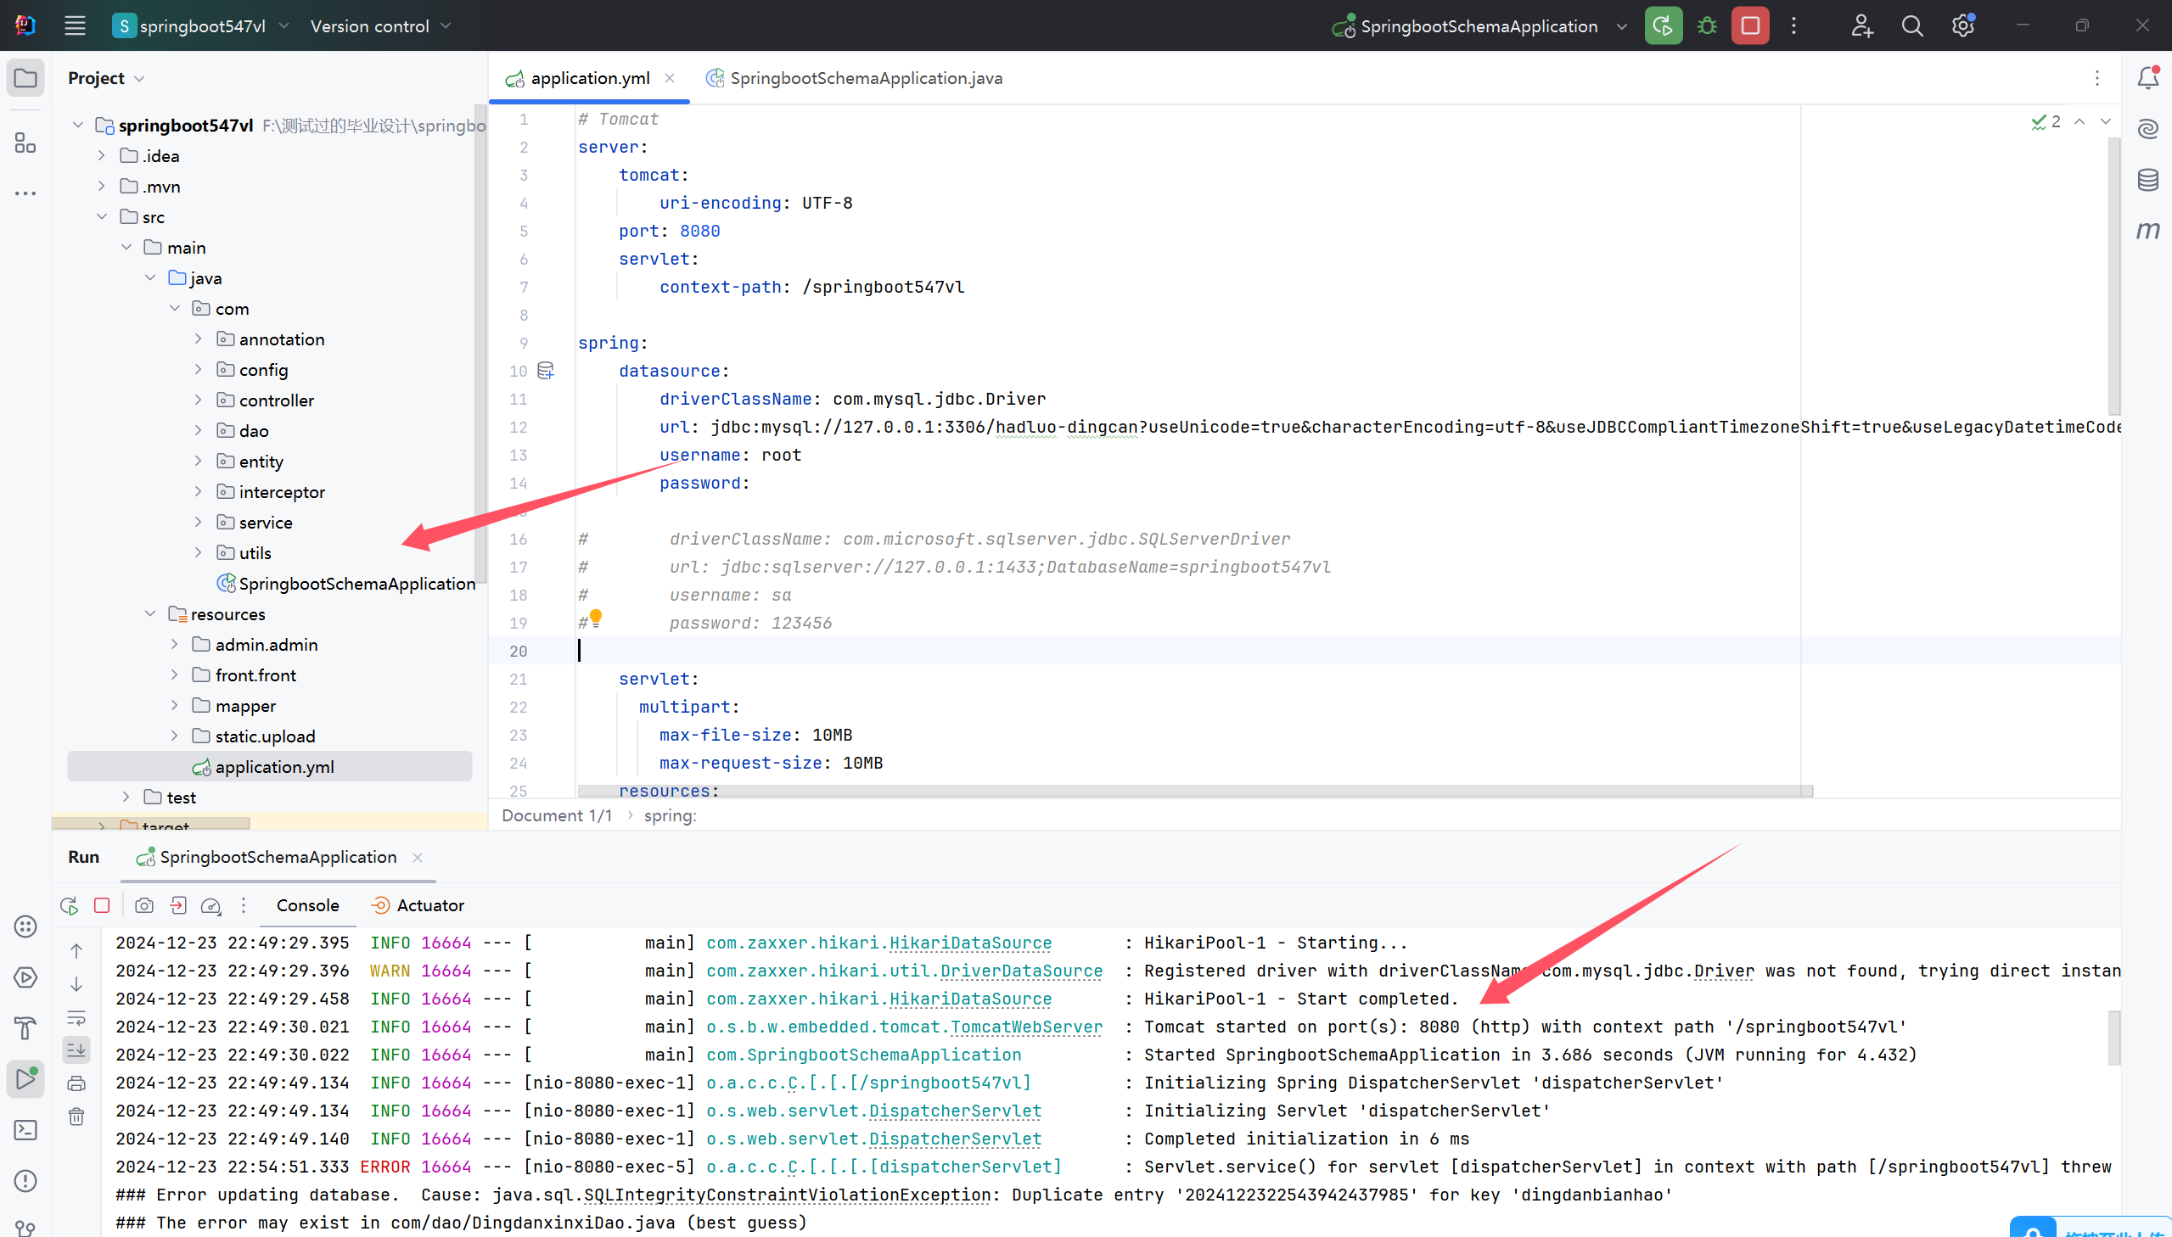Viewport: 2172px width, 1237px height.
Task: Rerun the application from Run panel
Action: coord(70,905)
